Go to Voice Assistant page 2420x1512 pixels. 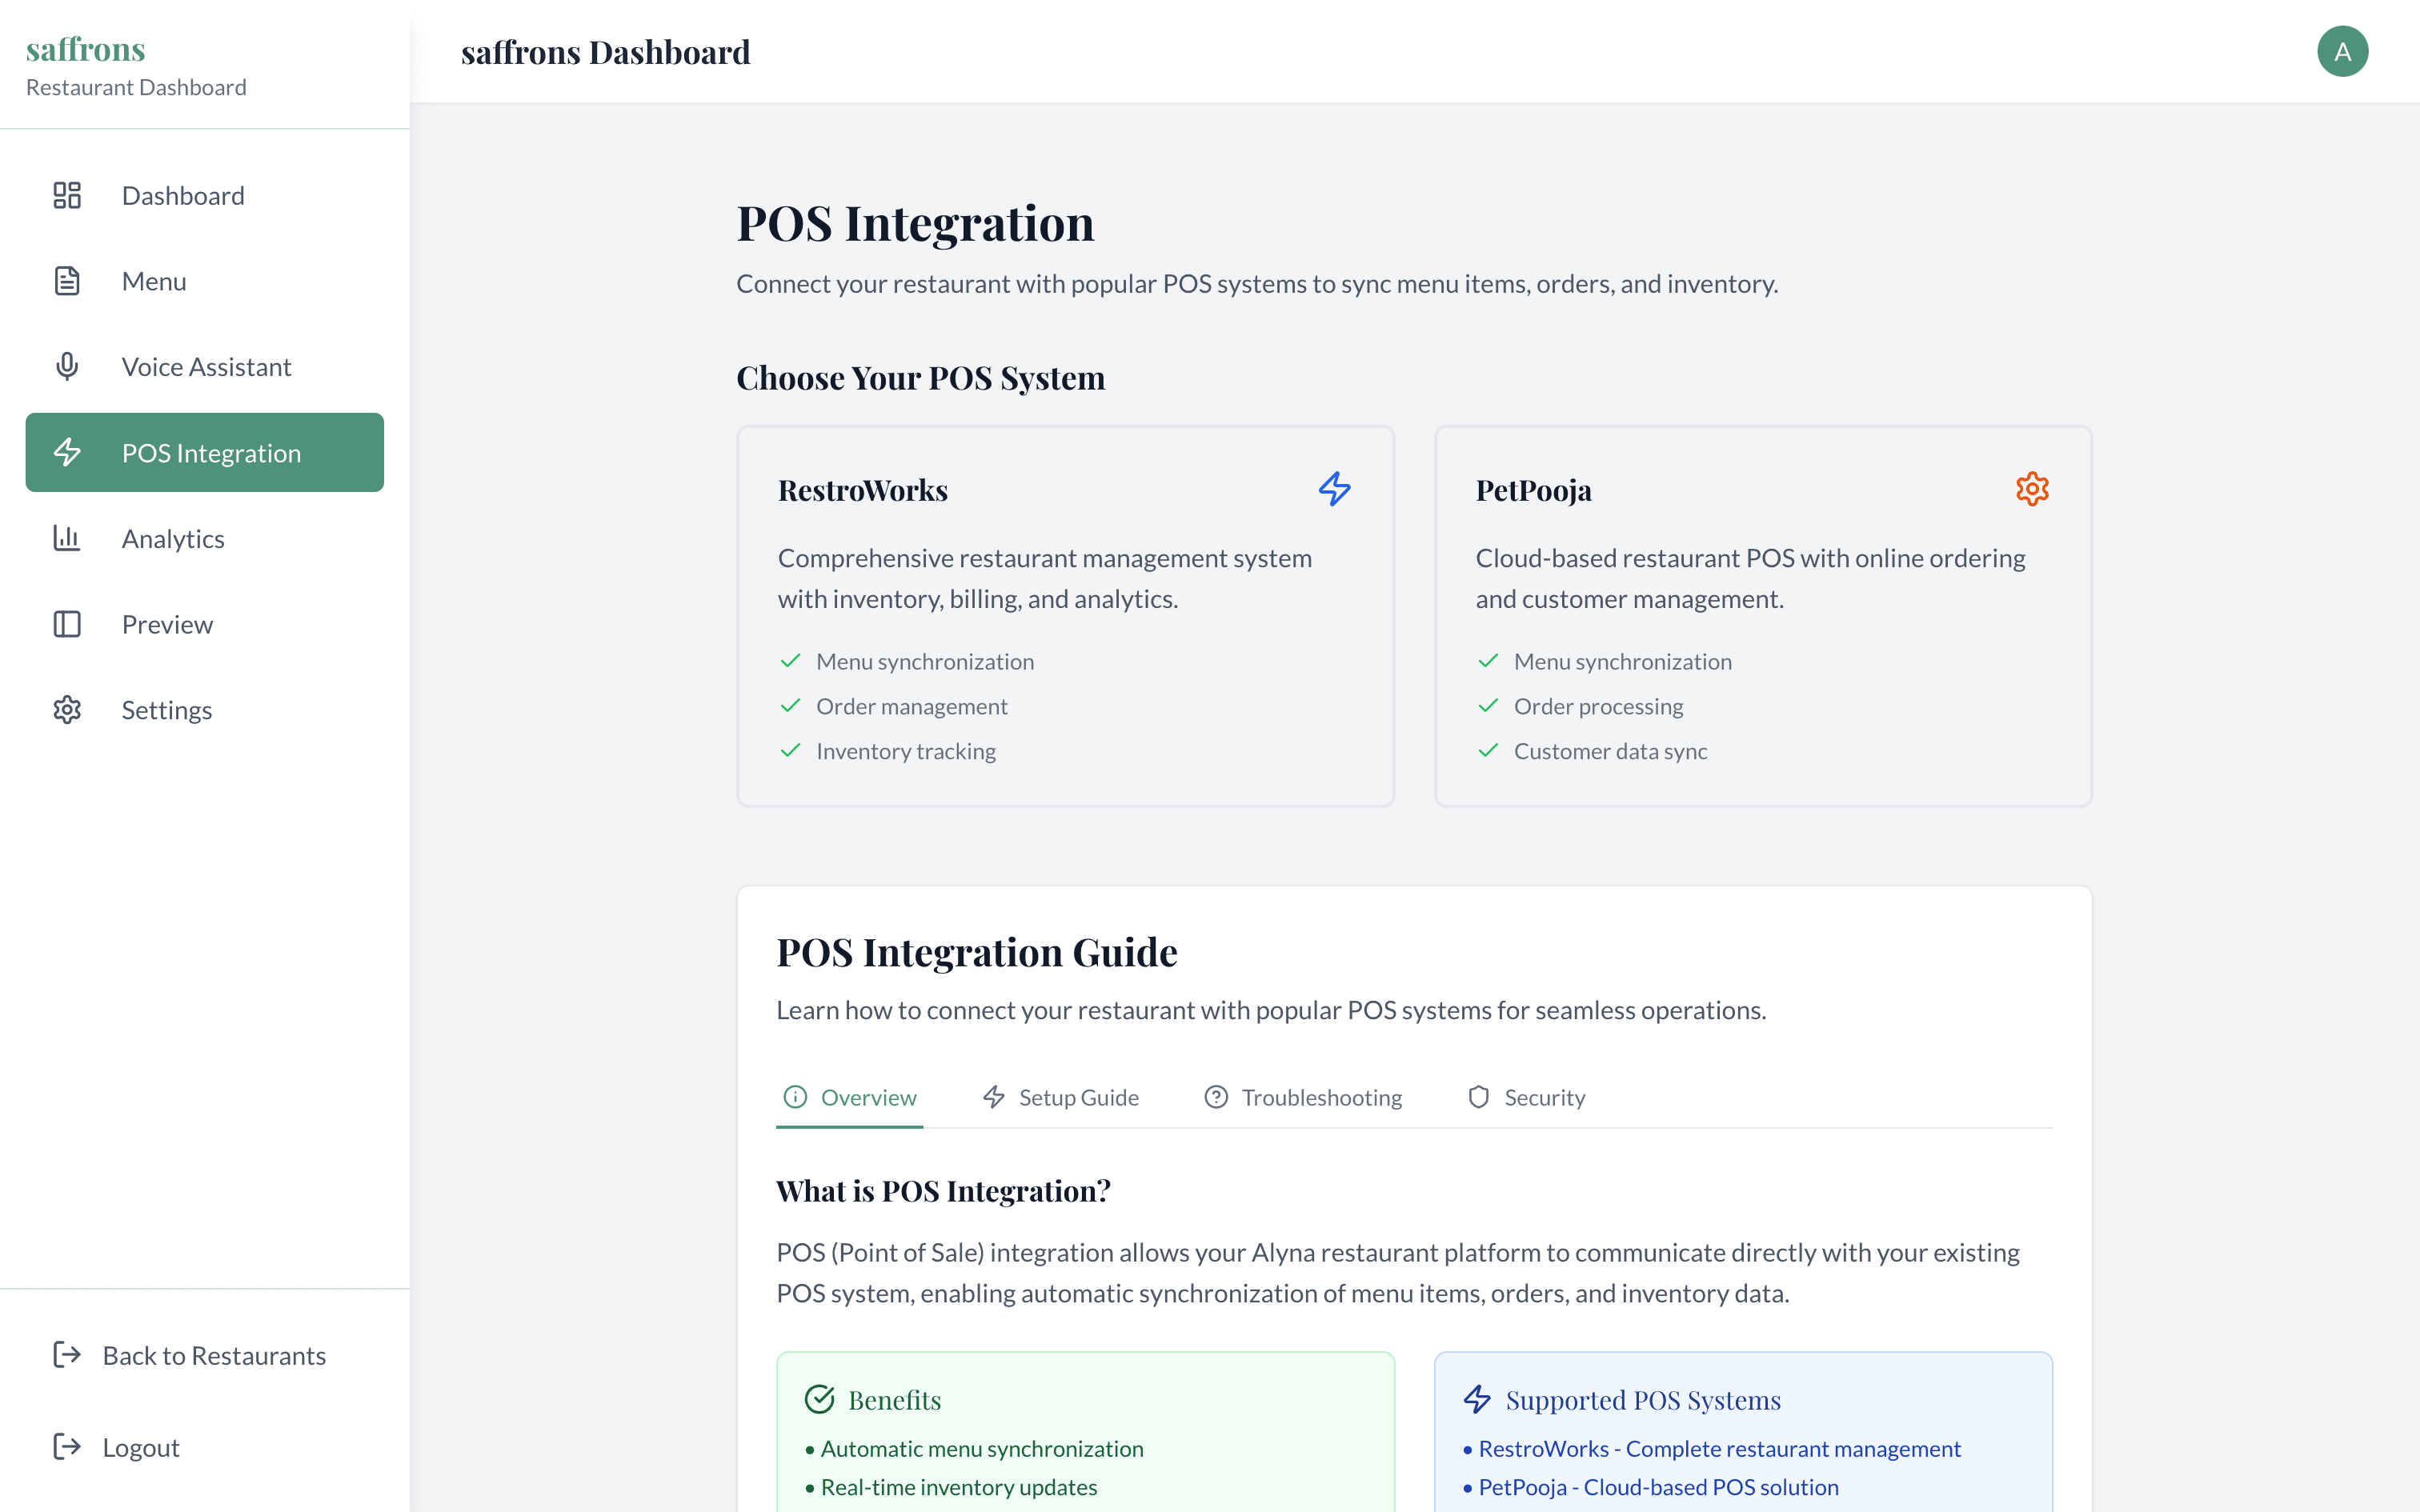pos(206,367)
